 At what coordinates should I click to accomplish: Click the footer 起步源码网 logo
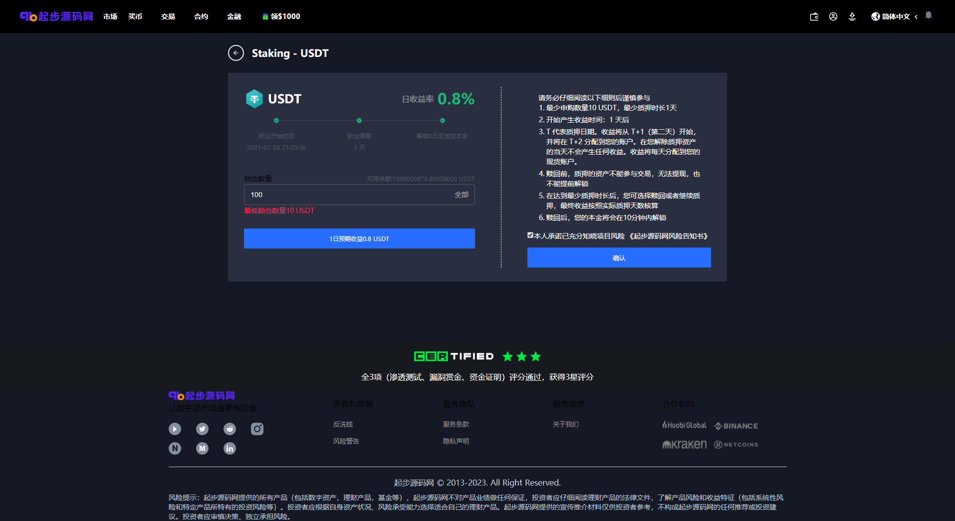click(202, 396)
